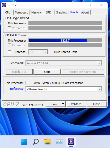Click the bottom Close button

[x=96, y=104]
